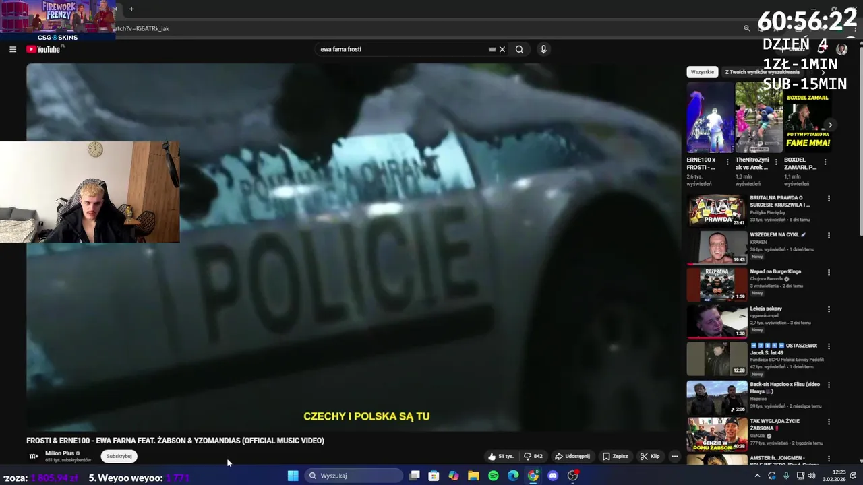Open 'WSZEDŁEM NA CYKL' video title

777,235
